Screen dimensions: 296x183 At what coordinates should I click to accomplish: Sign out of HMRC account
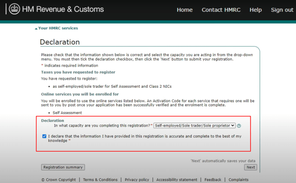[282, 10]
